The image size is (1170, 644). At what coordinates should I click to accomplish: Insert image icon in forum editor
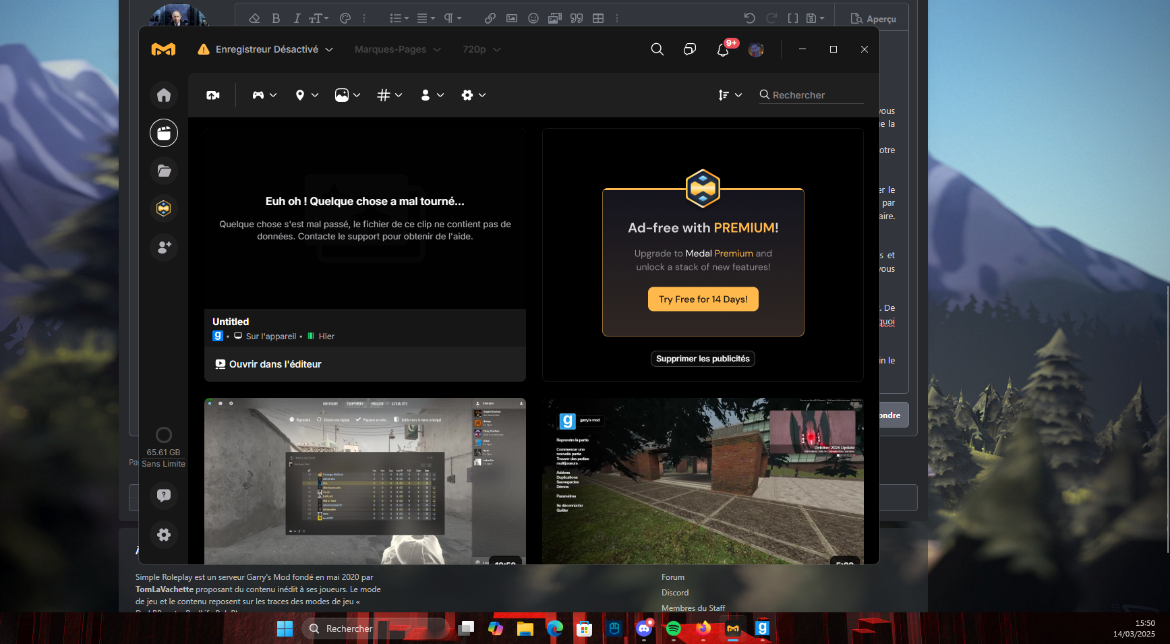[512, 18]
